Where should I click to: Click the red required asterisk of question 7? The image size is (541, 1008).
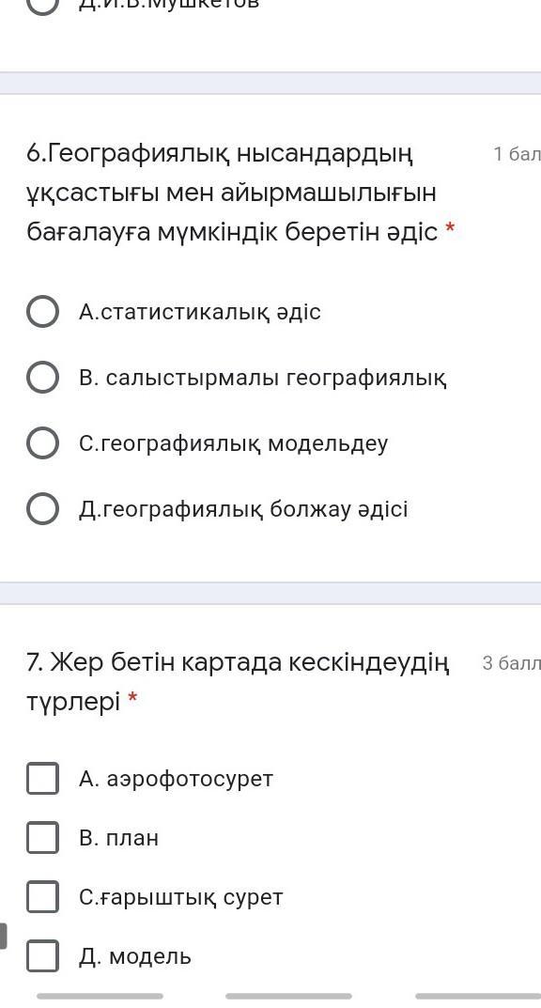click(133, 697)
